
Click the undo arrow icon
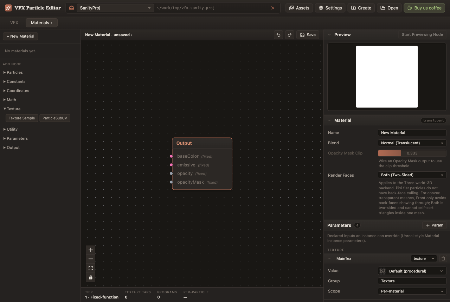tap(278, 35)
